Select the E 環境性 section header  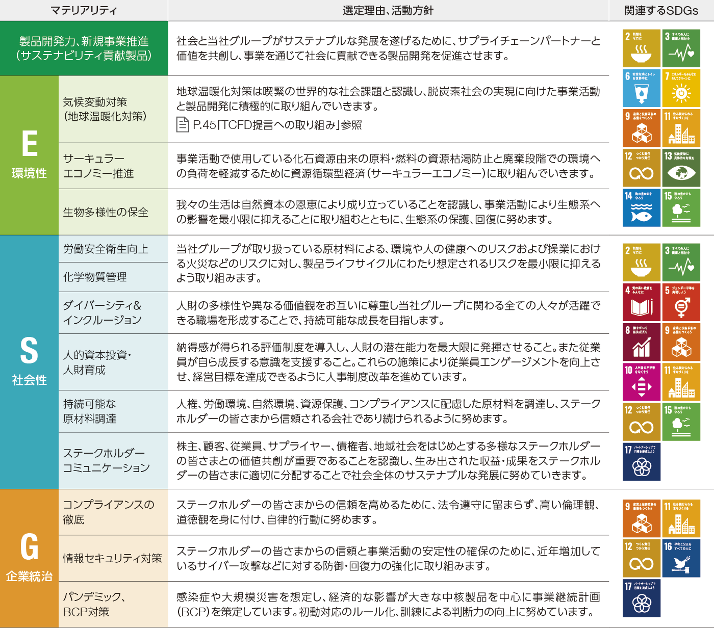pyautogui.click(x=28, y=155)
